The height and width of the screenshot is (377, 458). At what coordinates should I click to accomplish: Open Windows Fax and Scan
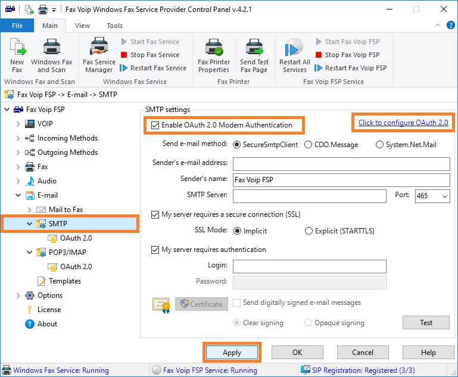tap(51, 55)
